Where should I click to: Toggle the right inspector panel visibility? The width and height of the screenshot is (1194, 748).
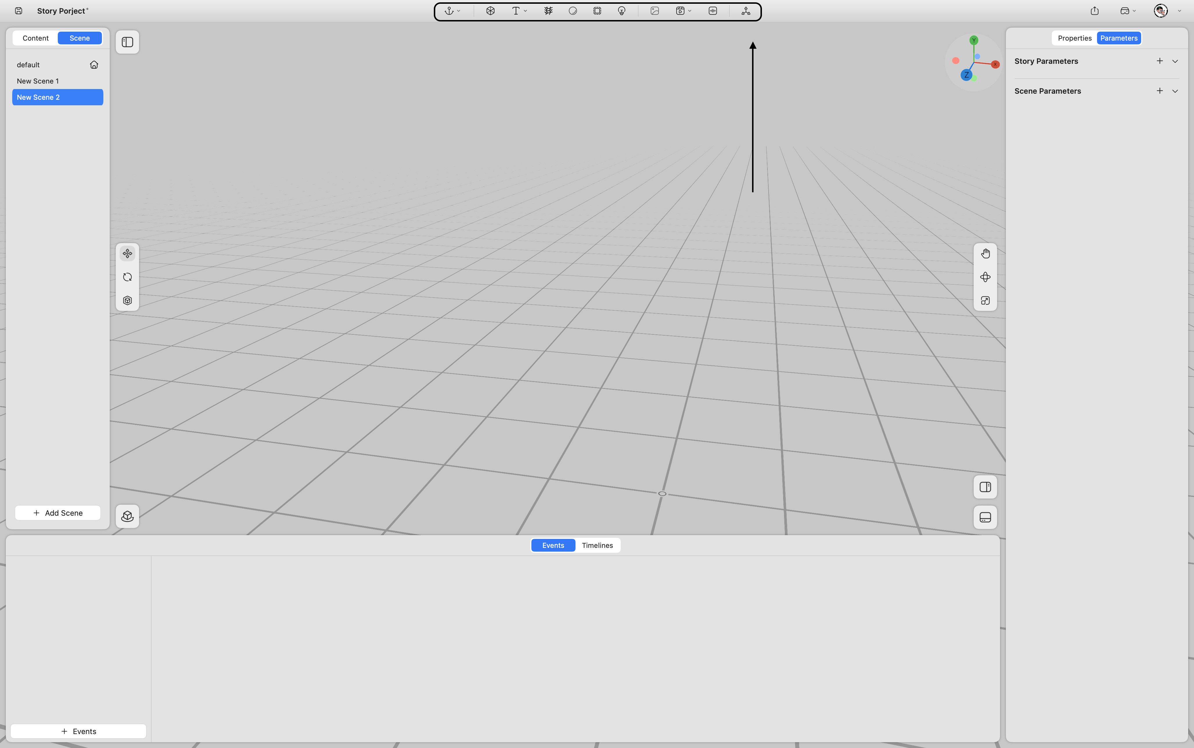tap(985, 487)
